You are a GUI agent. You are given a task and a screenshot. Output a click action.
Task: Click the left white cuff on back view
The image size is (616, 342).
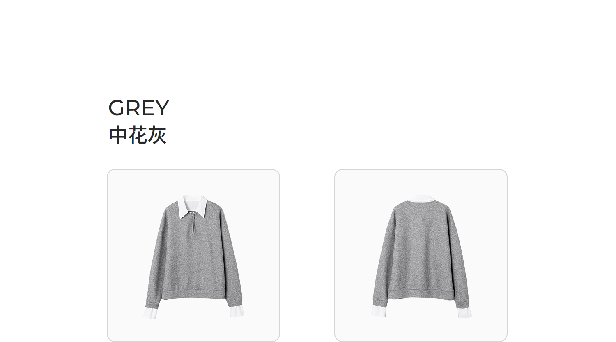379,311
